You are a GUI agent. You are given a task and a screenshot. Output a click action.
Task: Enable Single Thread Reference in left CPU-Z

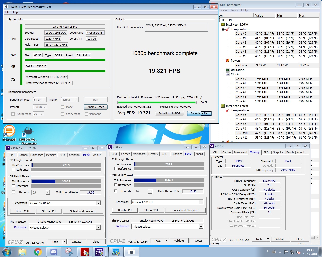(x=14, y=170)
